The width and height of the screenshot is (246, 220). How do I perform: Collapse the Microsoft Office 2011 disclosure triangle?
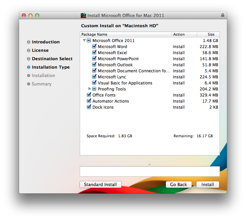point(84,40)
